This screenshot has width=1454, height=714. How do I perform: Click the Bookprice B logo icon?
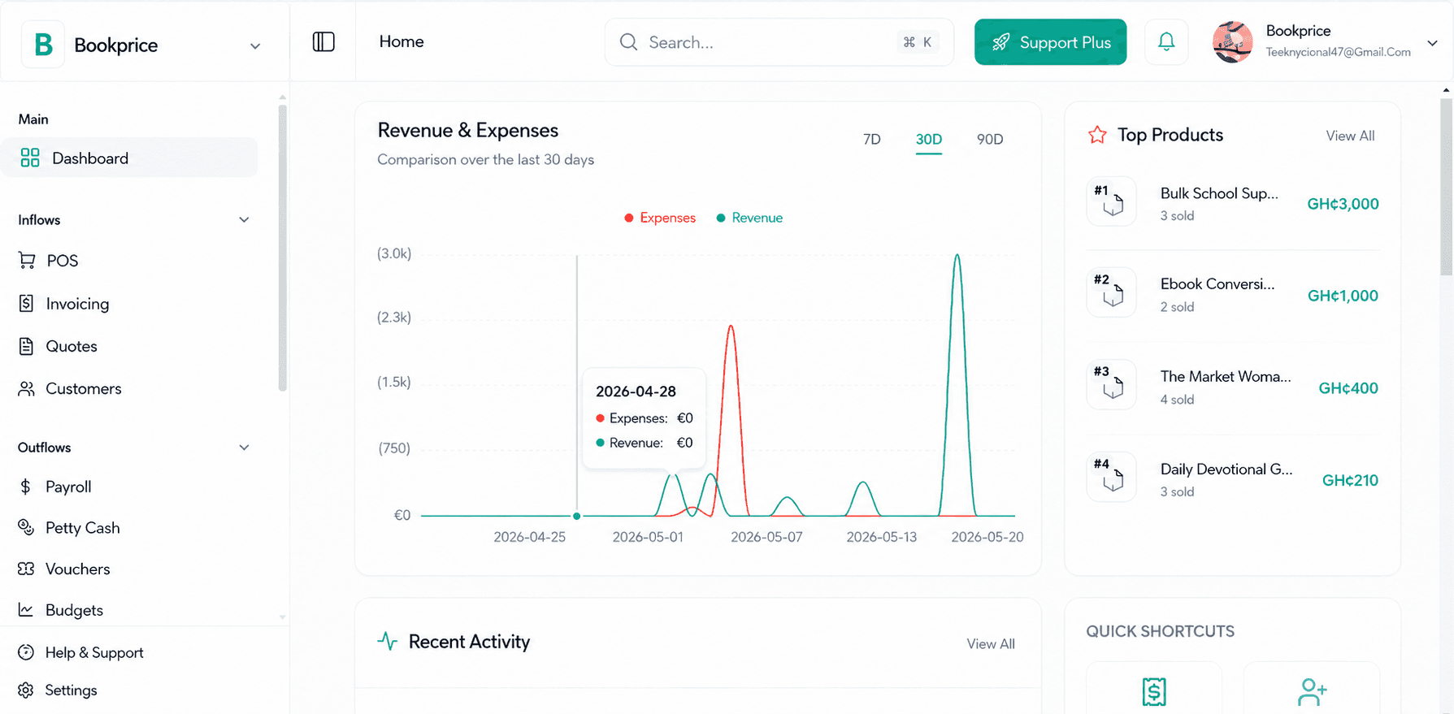43,45
